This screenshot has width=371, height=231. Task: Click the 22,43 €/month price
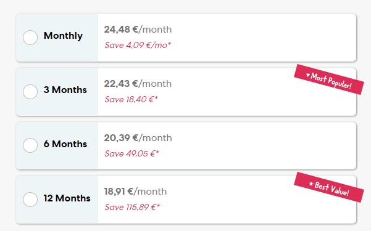pyautogui.click(x=138, y=84)
